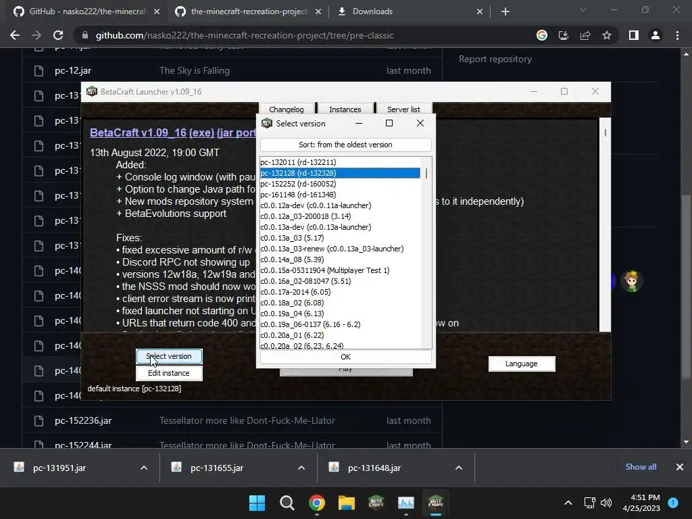Select c0.0.18a_02 (6.08) version
Viewport: 692px width, 519px height.
[340, 303]
